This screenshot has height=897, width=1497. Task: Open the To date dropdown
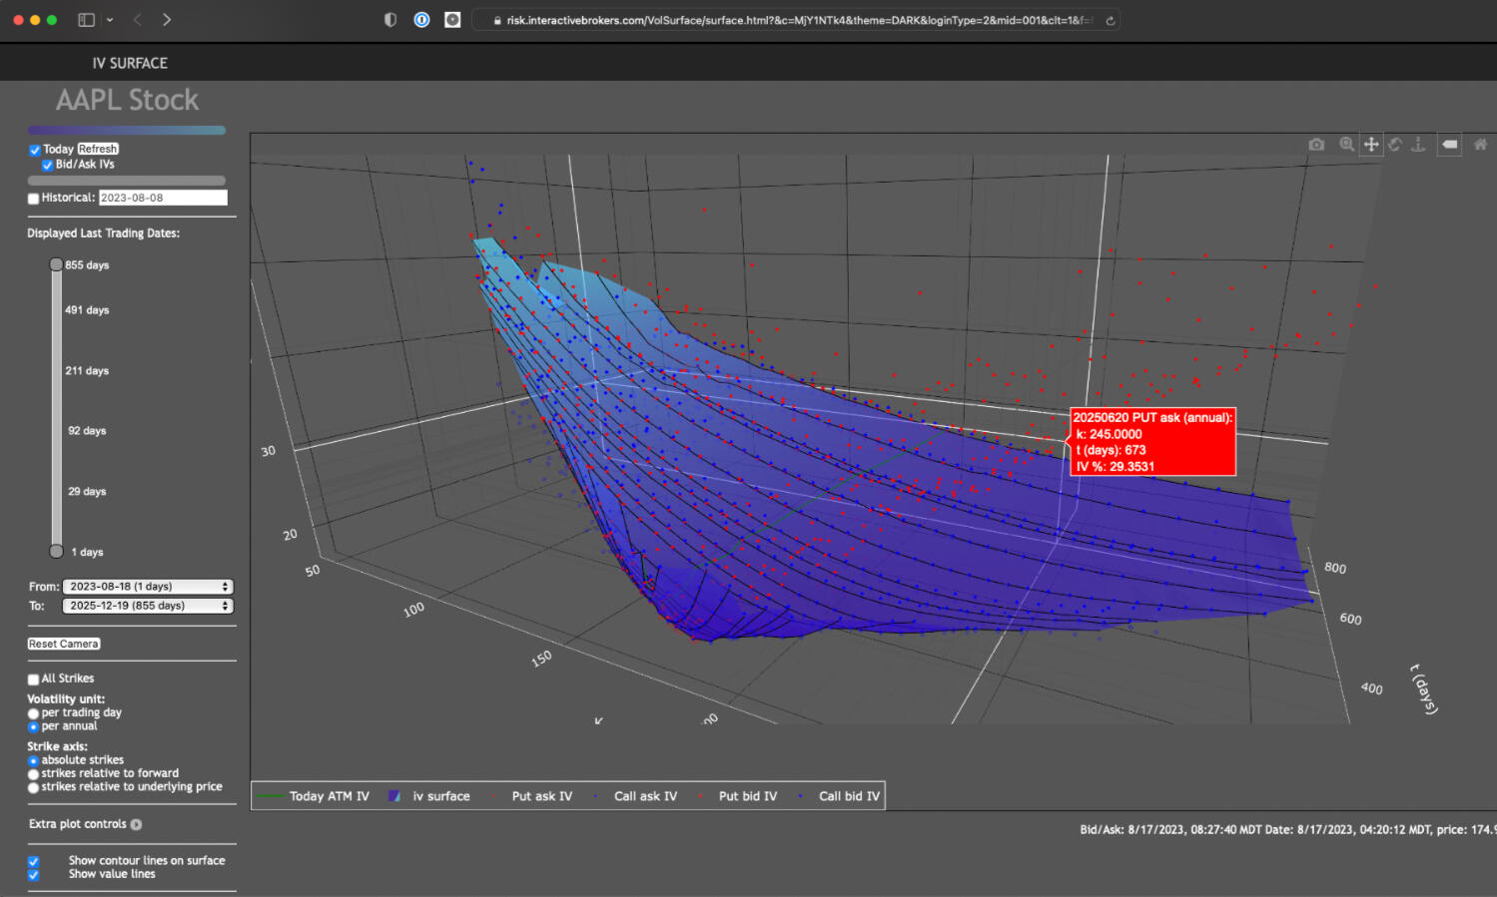[147, 606]
